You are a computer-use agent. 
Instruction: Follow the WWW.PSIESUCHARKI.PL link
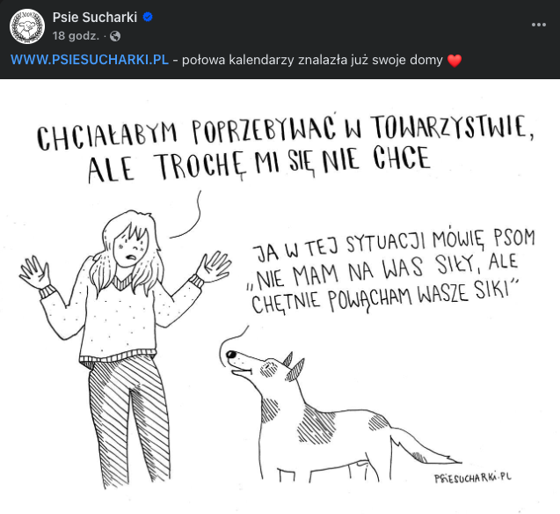[90, 61]
